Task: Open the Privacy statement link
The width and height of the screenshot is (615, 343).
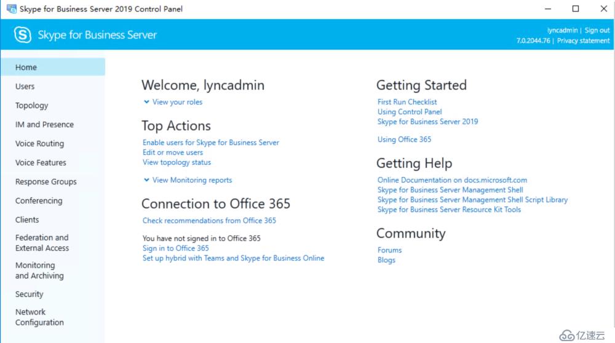Action: (583, 41)
